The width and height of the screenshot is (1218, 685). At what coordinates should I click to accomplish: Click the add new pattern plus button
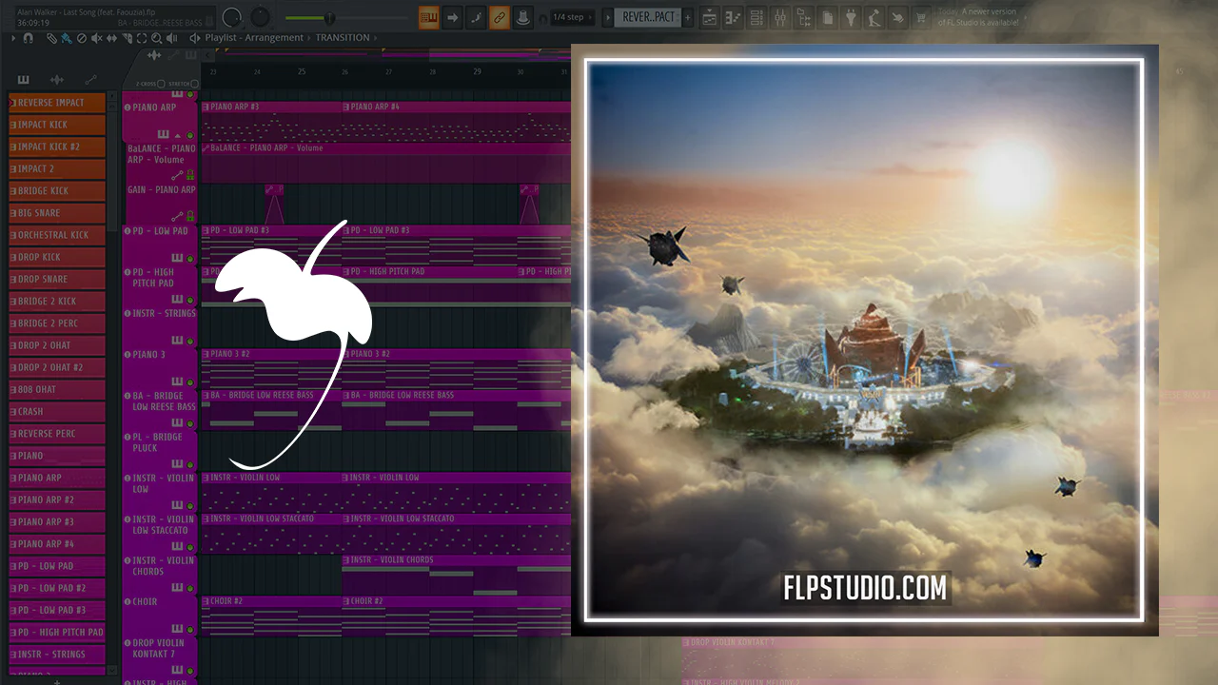688,17
